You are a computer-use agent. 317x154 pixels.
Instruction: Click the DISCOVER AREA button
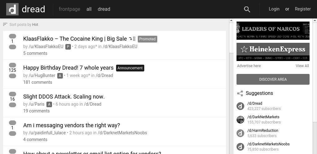click(273, 79)
